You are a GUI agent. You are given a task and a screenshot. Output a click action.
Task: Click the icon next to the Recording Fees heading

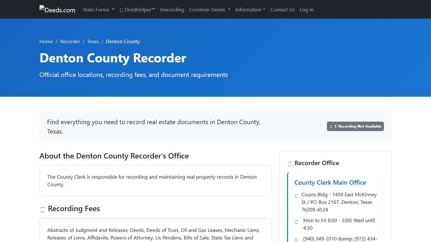click(42, 209)
